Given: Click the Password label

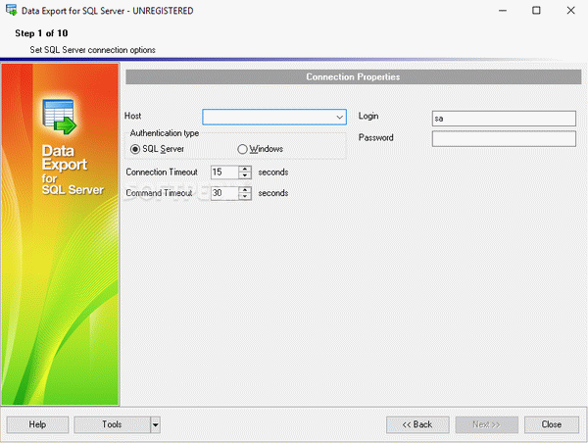Looking at the screenshot, I should coord(375,137).
